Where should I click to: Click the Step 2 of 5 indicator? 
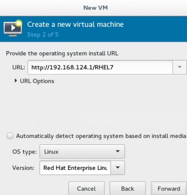click(x=43, y=35)
